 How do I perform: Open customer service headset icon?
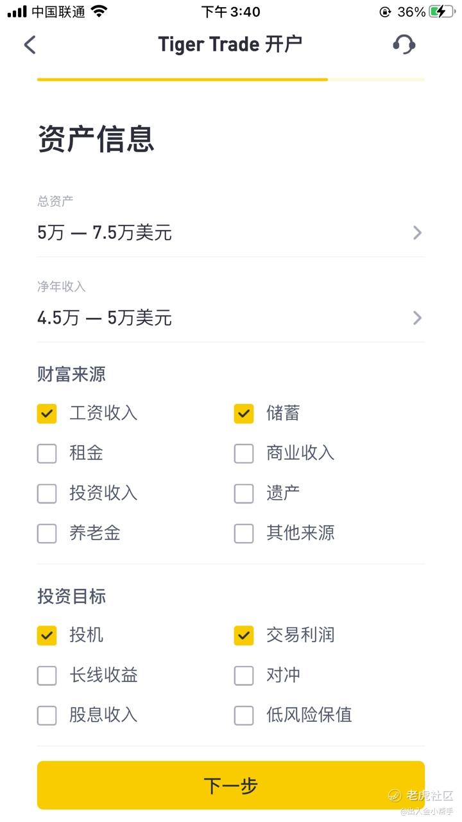(404, 44)
